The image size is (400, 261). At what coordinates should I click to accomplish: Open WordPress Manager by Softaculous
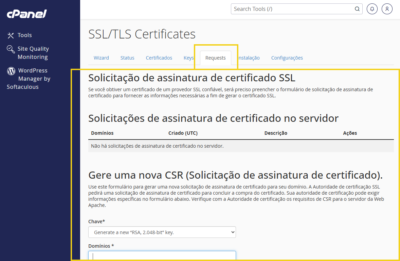(x=29, y=79)
